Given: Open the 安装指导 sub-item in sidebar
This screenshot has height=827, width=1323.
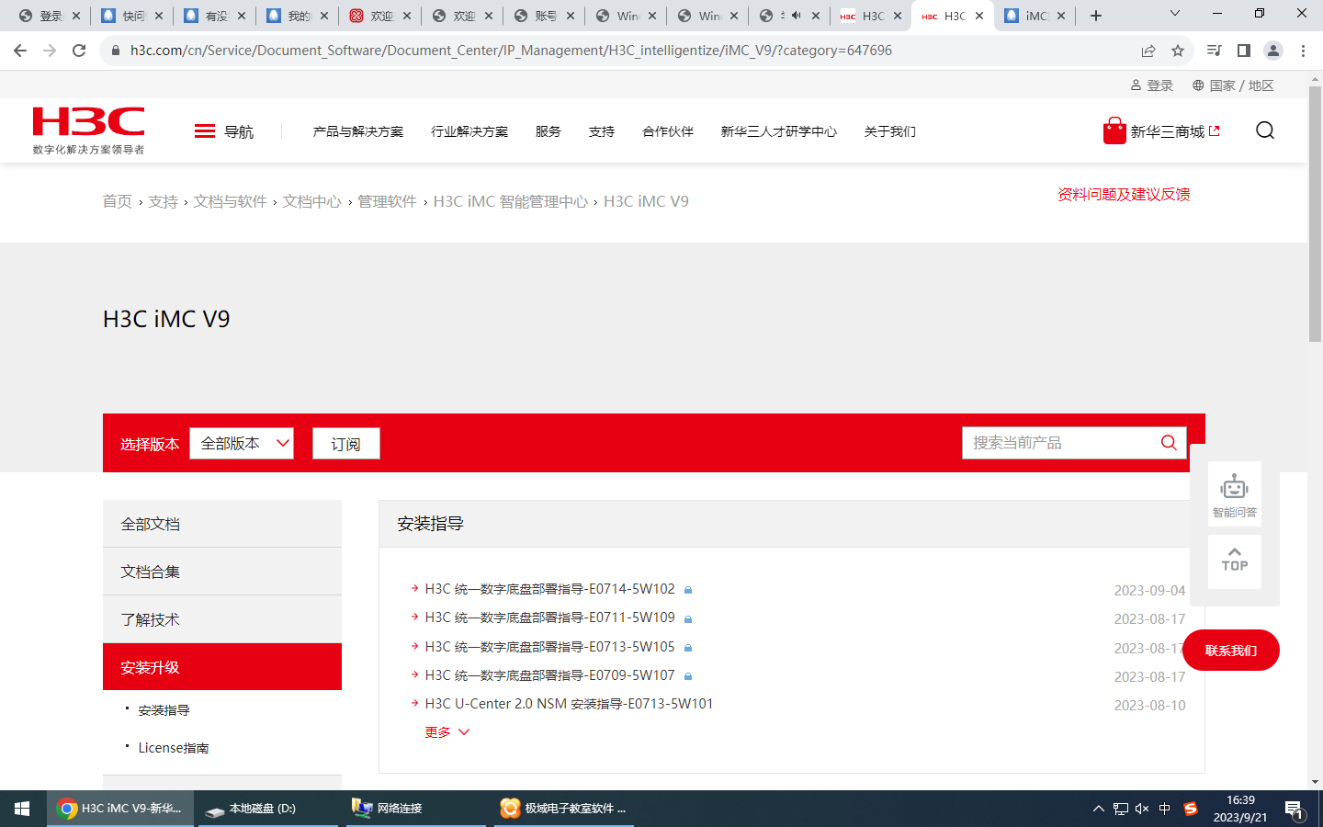Looking at the screenshot, I should coord(164,710).
